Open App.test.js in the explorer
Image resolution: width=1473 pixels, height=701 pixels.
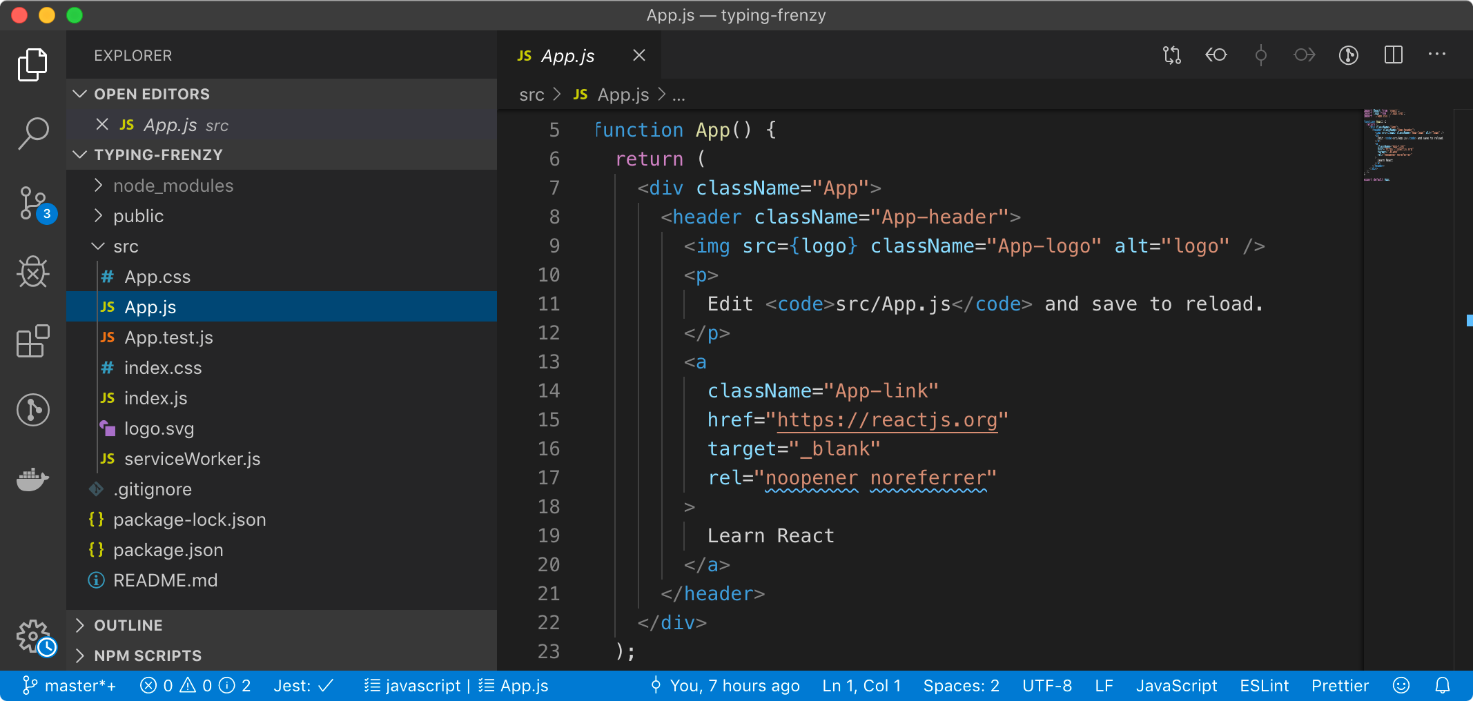pyautogui.click(x=282, y=337)
